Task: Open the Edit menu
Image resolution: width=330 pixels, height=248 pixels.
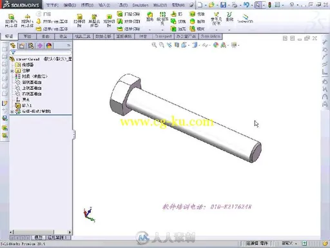Action: click(x=70, y=5)
